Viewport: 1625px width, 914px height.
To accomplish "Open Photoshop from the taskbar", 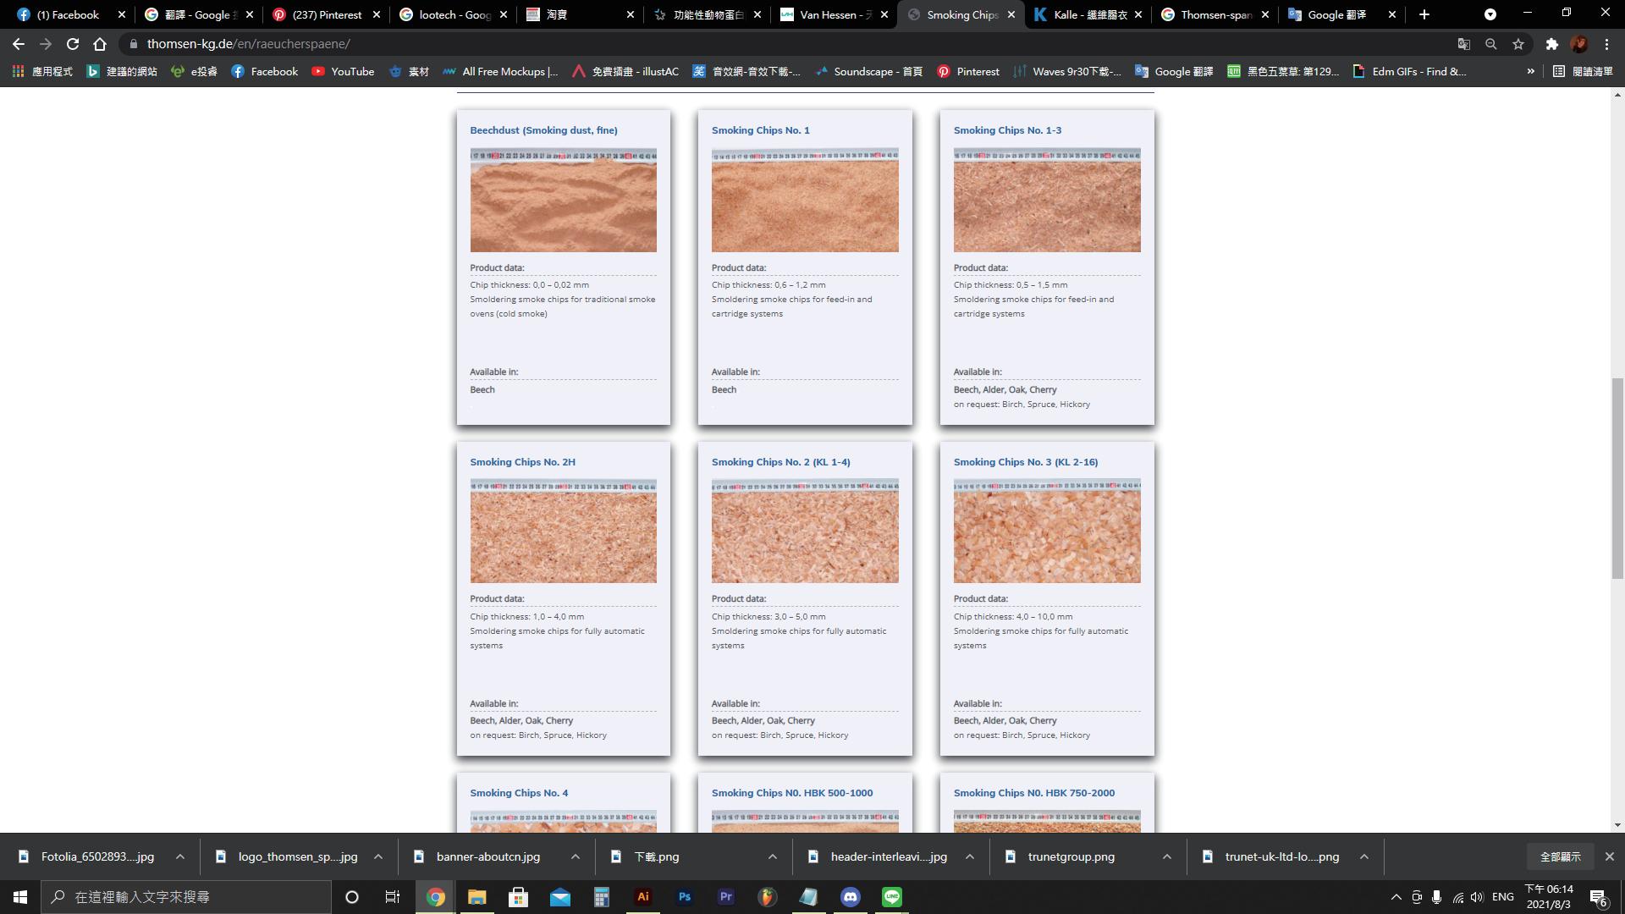I will pyautogui.click(x=684, y=897).
